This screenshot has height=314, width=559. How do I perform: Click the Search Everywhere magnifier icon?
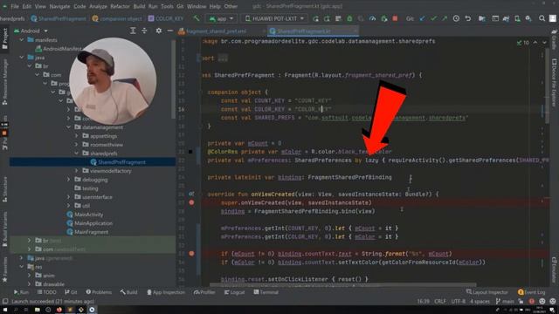pyautogui.click(x=542, y=18)
